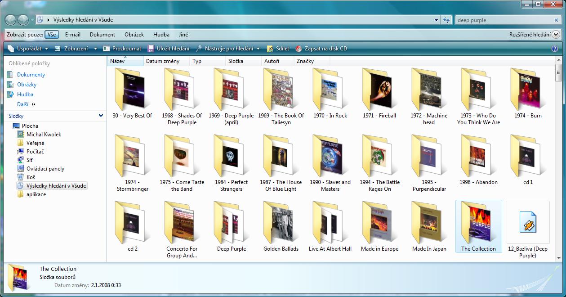Select the 1974 - Stormbringer folder
This screenshot has height=297, width=566.
point(132,163)
